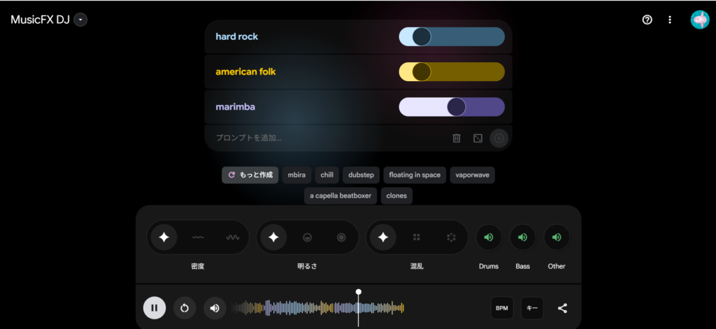Open the three-dot more options menu
Image resolution: width=716 pixels, height=329 pixels.
(670, 20)
